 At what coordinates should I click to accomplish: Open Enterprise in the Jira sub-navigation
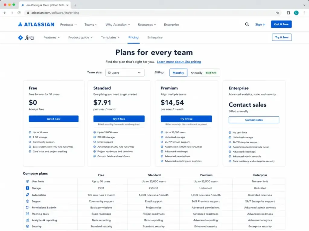[155, 37]
